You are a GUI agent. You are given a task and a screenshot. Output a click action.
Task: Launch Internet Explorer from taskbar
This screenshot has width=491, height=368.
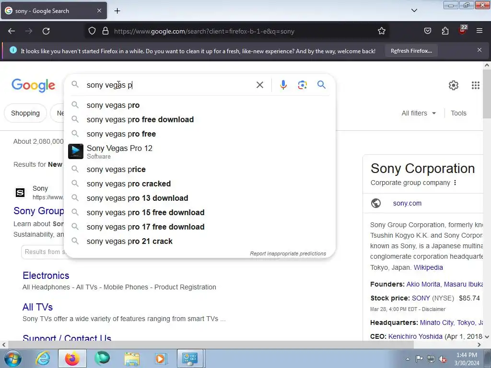[x=42, y=358]
